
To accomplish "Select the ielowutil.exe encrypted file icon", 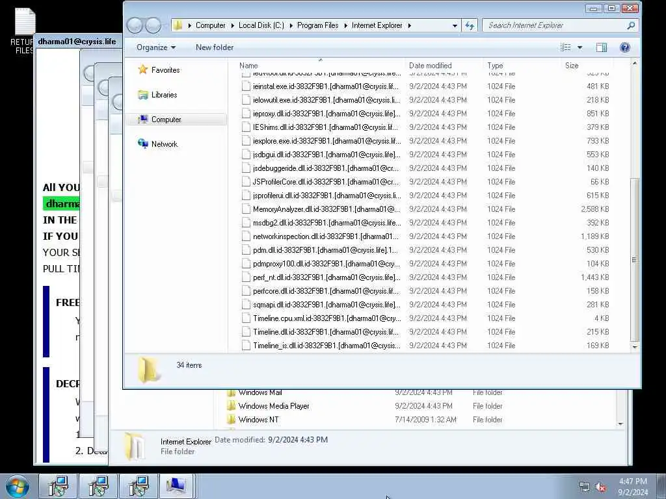I will click(246, 99).
